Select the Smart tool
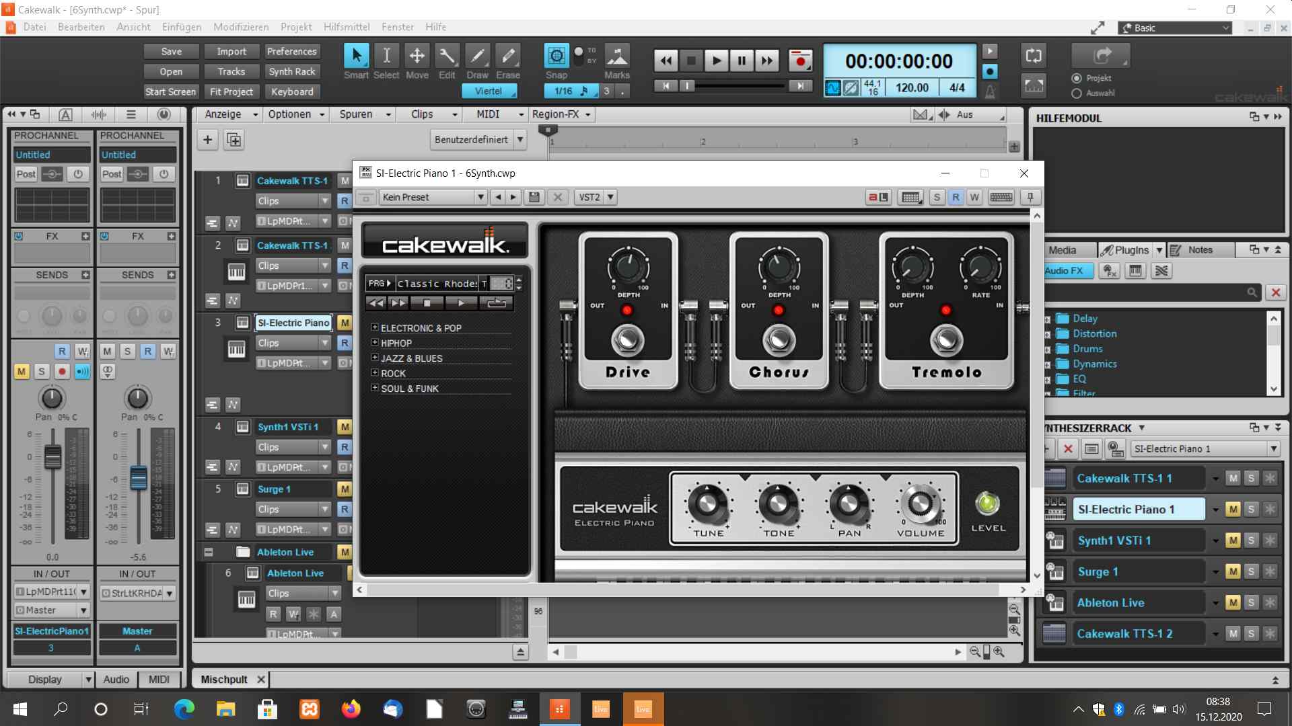Screen dimensions: 1292x726 click(356, 56)
